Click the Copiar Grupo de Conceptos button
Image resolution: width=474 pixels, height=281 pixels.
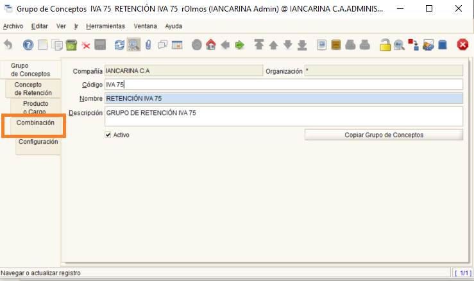click(384, 135)
